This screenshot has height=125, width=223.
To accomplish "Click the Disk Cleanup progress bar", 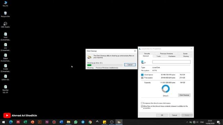I will (x=105, y=65).
